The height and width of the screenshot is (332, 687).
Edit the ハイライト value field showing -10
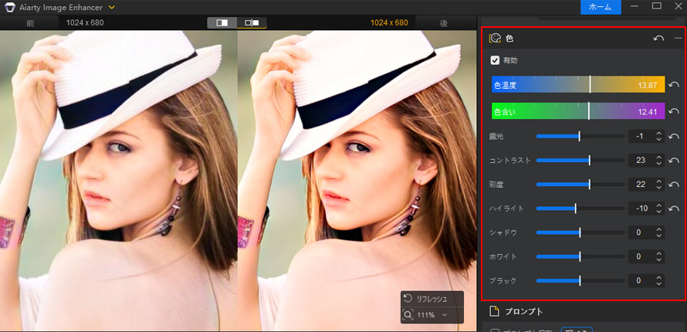pyautogui.click(x=641, y=208)
